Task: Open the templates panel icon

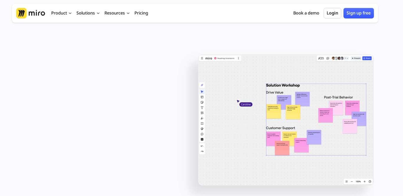Action: point(202,97)
